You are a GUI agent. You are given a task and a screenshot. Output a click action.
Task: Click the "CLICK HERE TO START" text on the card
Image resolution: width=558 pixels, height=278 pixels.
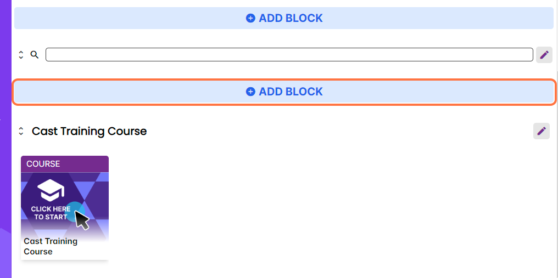tap(51, 213)
